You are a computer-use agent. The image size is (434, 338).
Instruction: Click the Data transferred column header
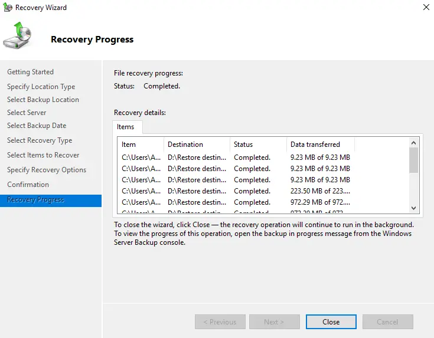pyautogui.click(x=315, y=145)
